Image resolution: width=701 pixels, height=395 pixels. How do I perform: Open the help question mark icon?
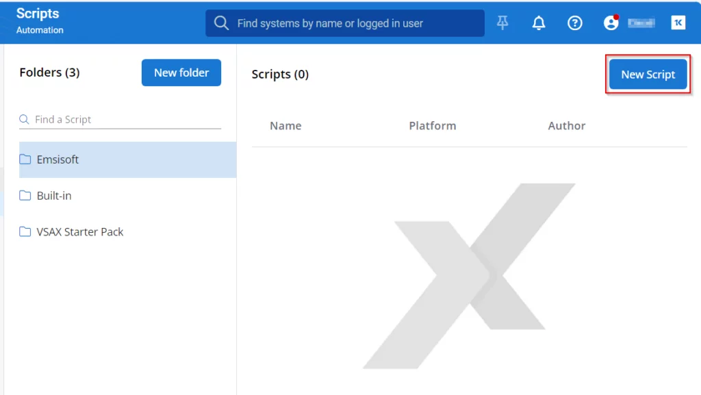575,23
